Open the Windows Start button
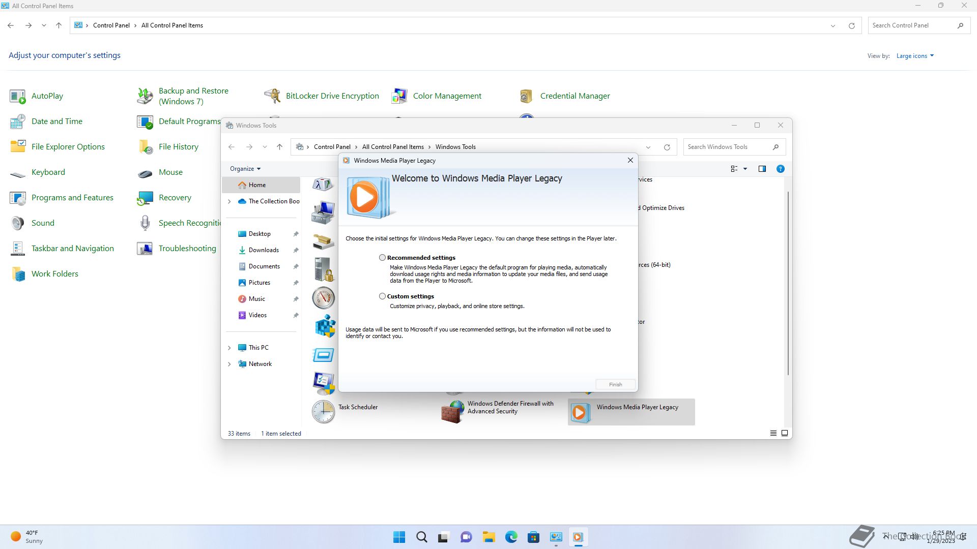This screenshot has height=549, width=977. [399, 537]
